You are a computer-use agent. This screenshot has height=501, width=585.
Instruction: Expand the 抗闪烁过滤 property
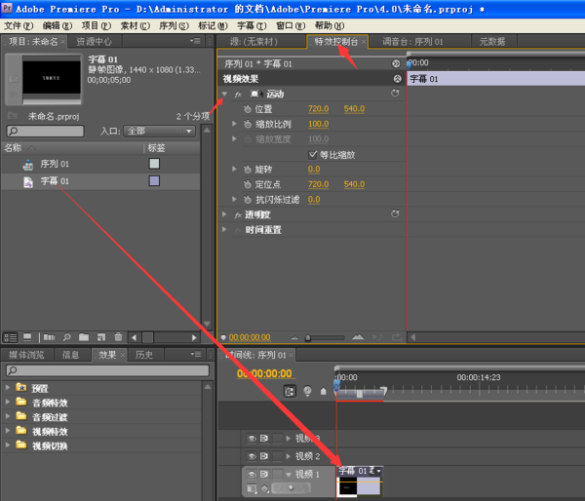[x=234, y=199]
